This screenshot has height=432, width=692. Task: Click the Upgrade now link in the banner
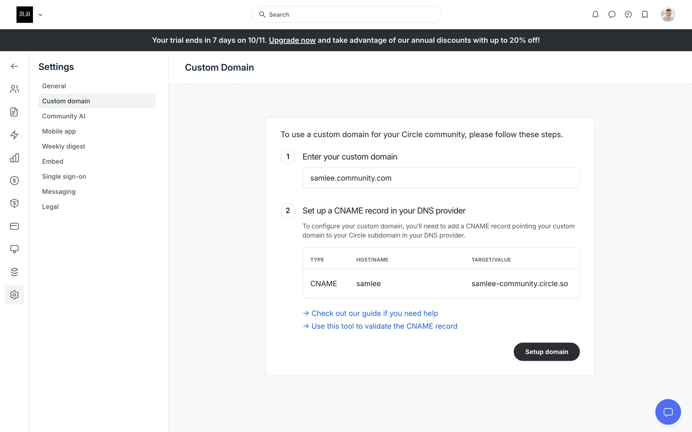[x=292, y=40]
